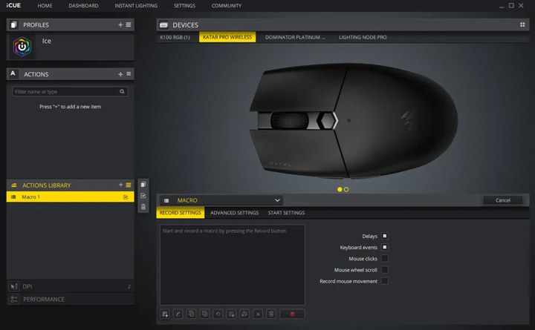Open the Devices grid view icon

click(522, 24)
